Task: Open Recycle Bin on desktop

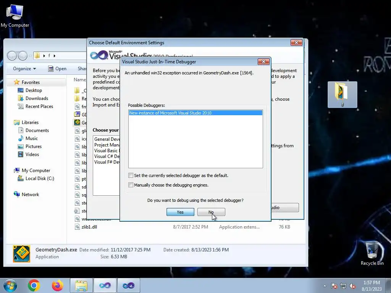Action: click(x=372, y=253)
